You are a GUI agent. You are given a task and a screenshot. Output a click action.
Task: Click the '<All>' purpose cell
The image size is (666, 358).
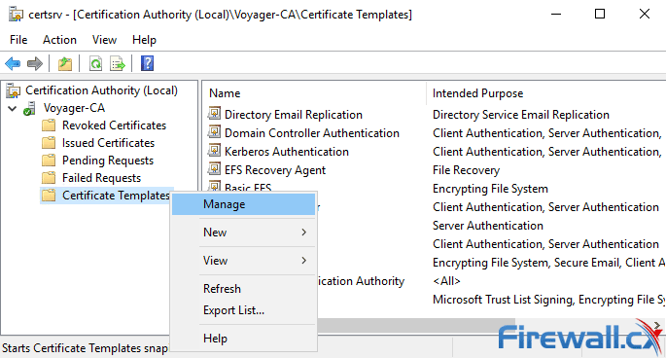coord(446,281)
